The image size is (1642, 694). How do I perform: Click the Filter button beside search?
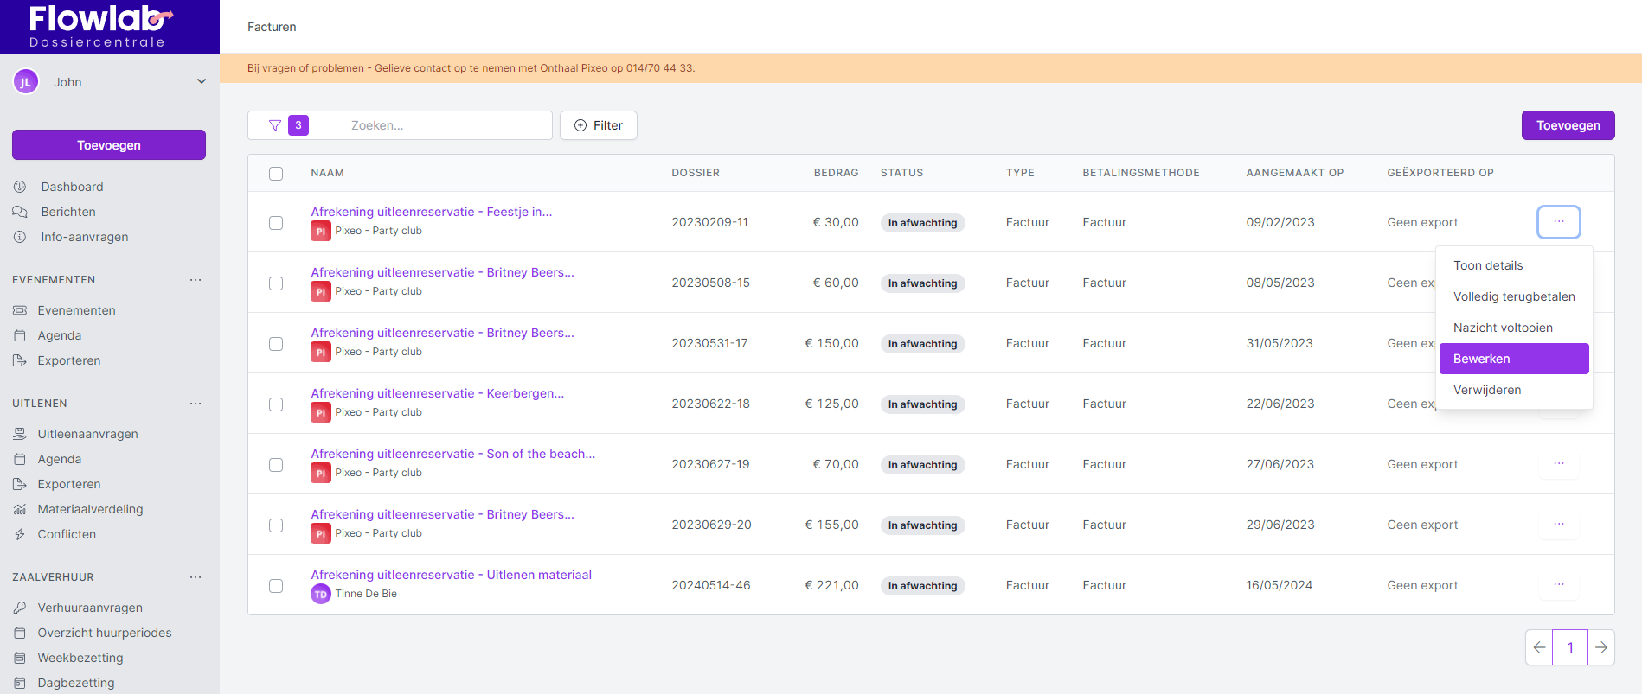pos(598,125)
